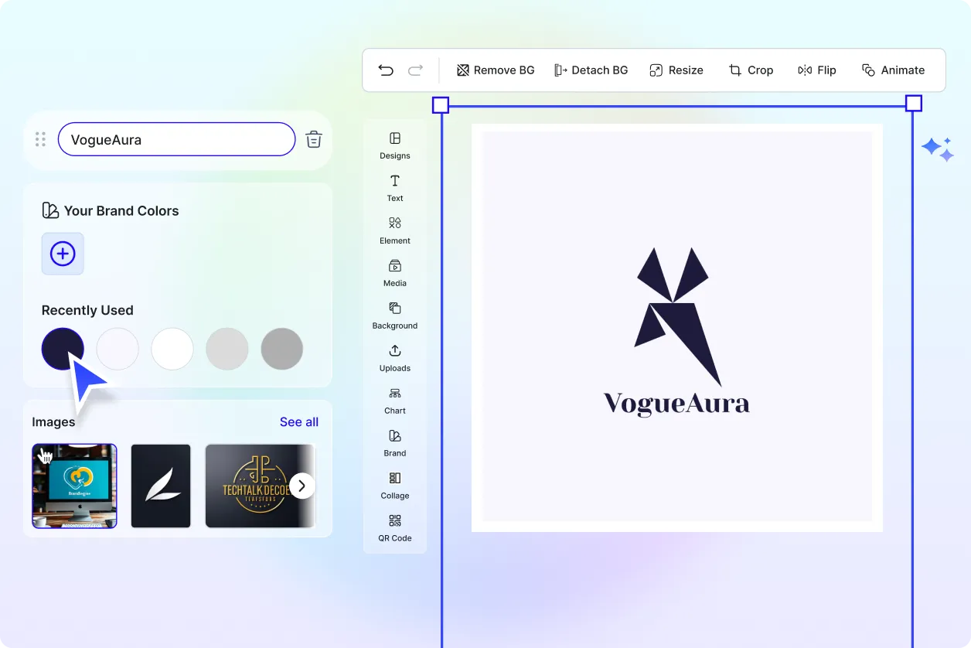Open the Element panel
Screen dimensions: 971x648
(x=395, y=230)
